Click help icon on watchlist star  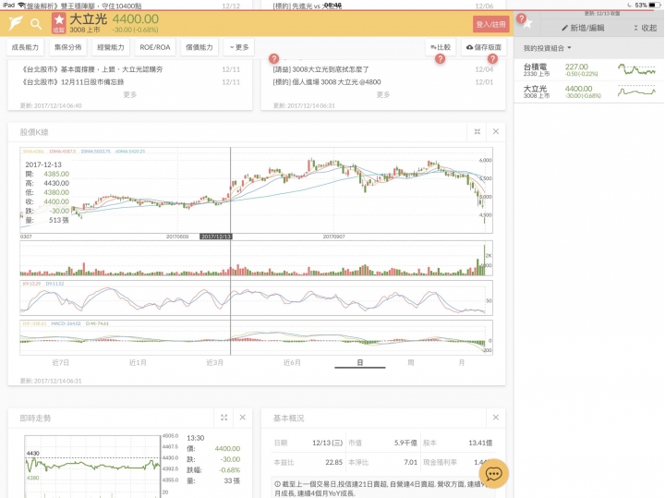pos(521,18)
